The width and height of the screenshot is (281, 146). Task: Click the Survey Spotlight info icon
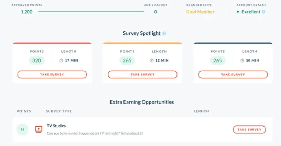pyautogui.click(x=164, y=33)
